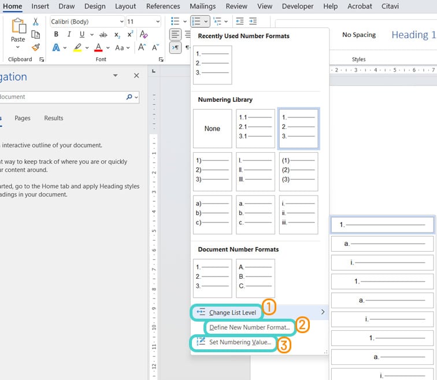Toggle Bold formatting
This screenshot has height=380, width=437.
pos(56,34)
